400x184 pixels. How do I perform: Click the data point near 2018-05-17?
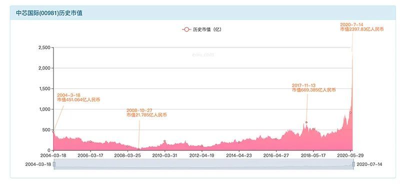(313, 129)
